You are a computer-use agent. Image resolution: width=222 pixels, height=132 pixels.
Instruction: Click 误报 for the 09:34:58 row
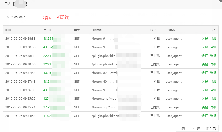tap(204, 116)
